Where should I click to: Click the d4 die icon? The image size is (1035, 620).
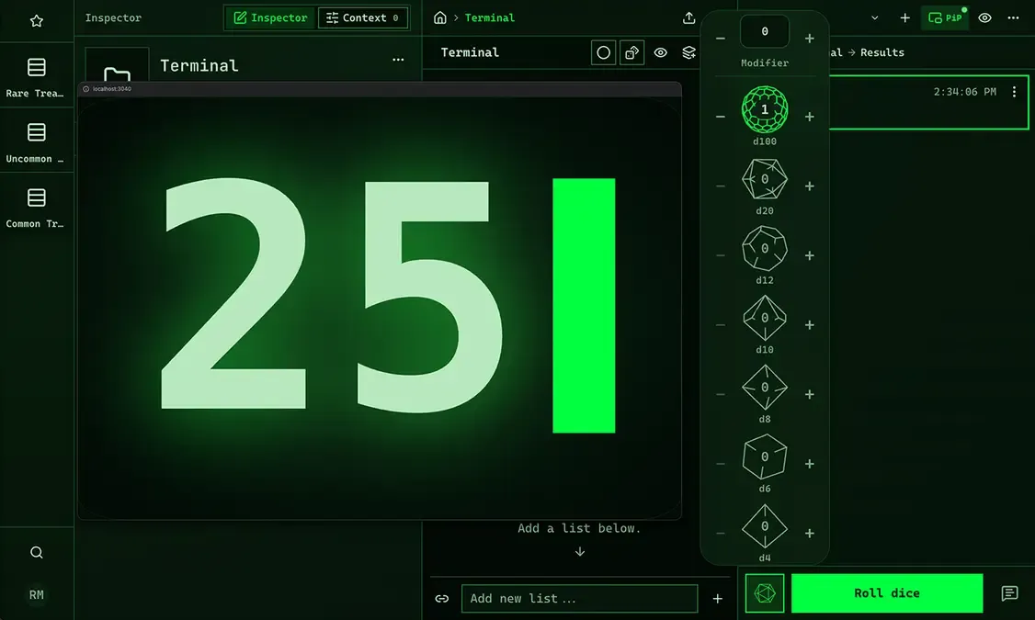[765, 526]
